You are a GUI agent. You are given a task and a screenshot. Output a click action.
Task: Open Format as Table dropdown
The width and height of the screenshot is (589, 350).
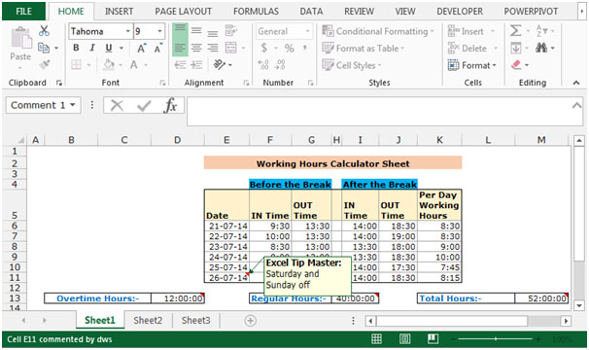click(x=364, y=48)
